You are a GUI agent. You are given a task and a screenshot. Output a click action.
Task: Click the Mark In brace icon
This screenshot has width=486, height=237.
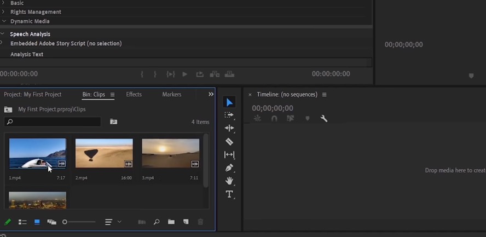click(142, 74)
